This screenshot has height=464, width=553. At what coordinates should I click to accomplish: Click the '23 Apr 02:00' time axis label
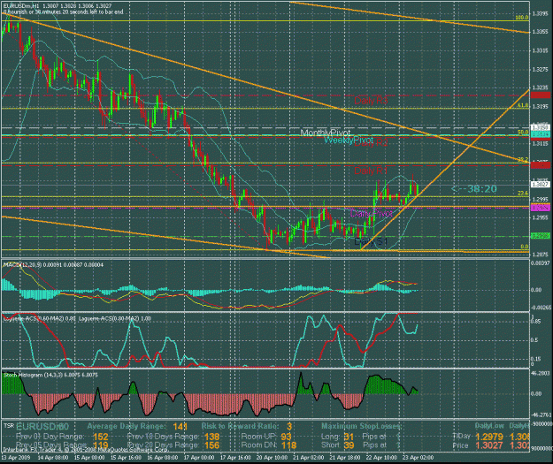418,457
